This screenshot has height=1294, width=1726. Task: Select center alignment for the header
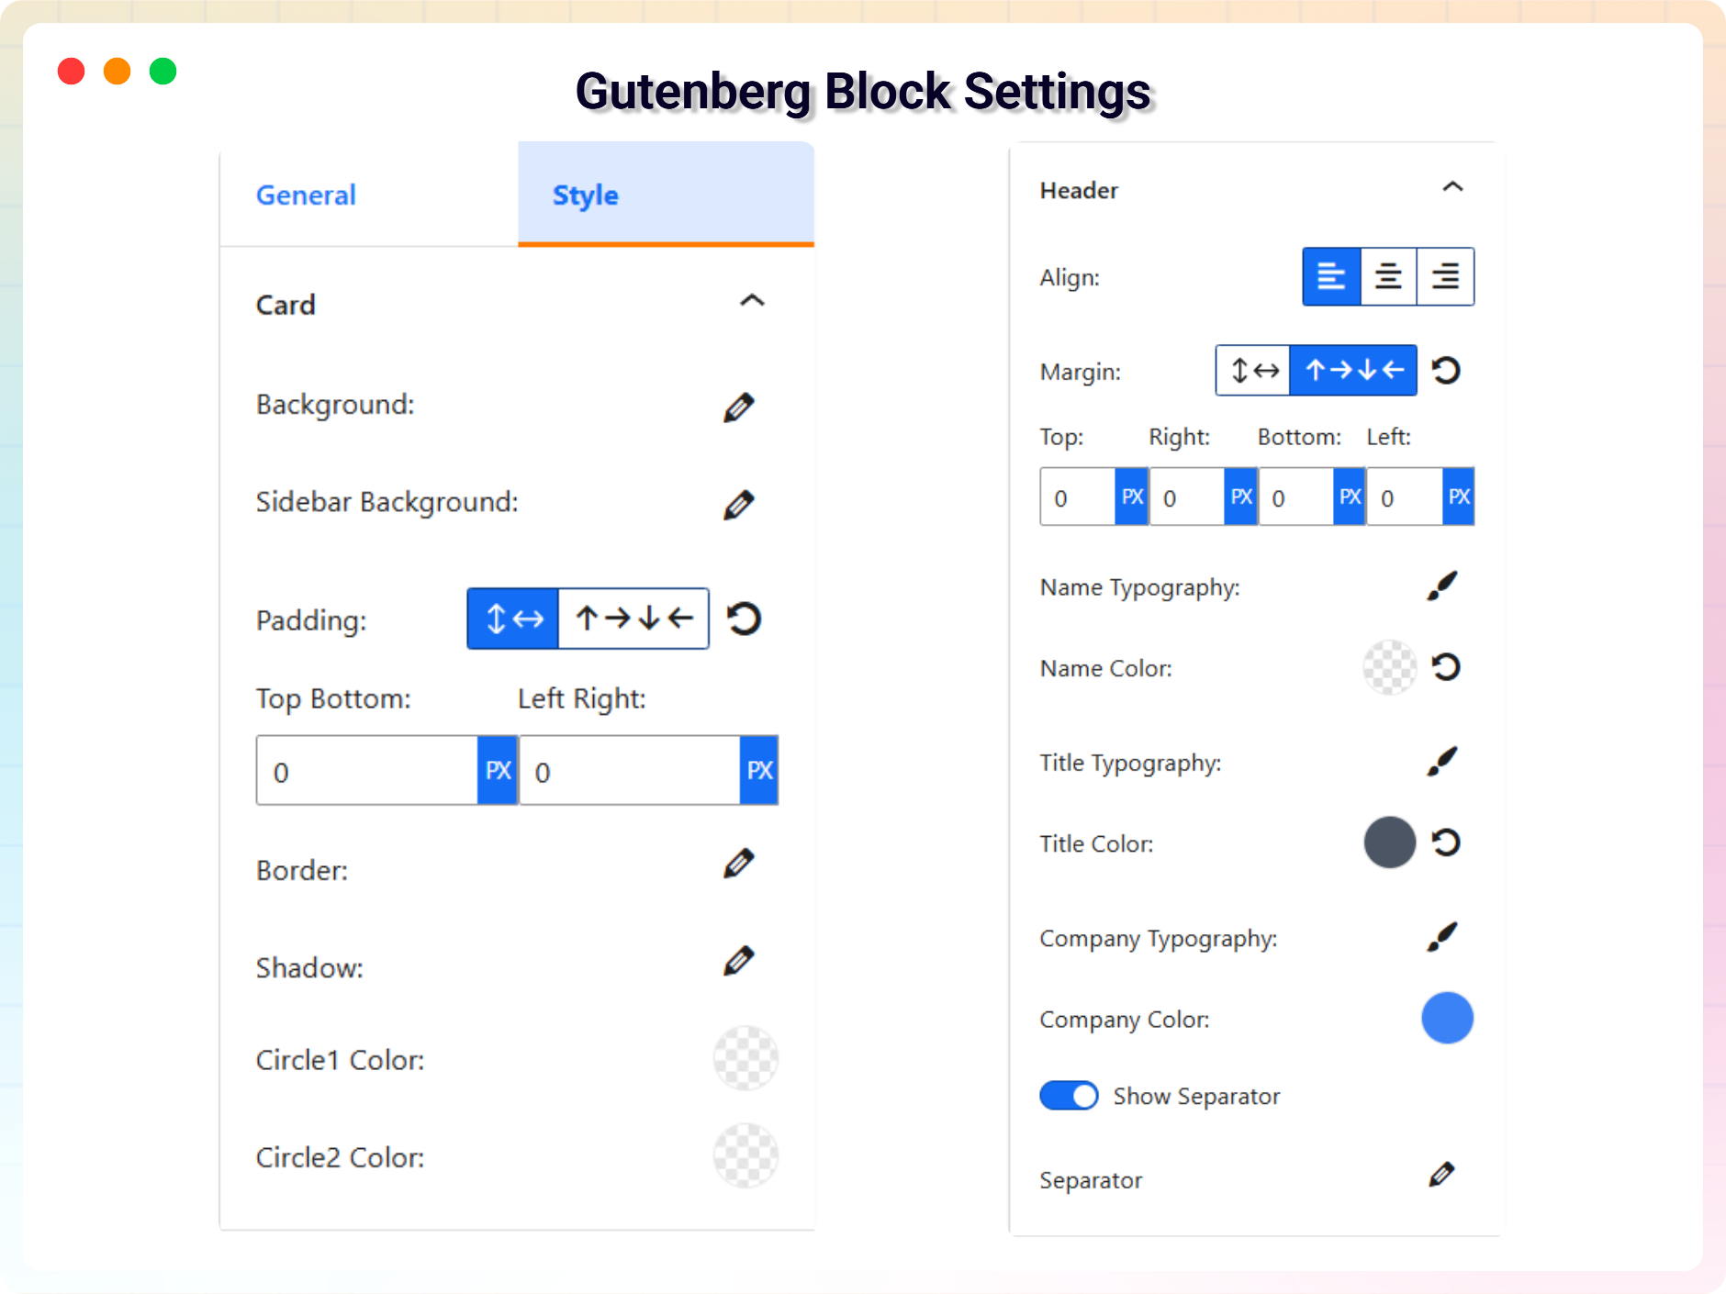tap(1388, 276)
